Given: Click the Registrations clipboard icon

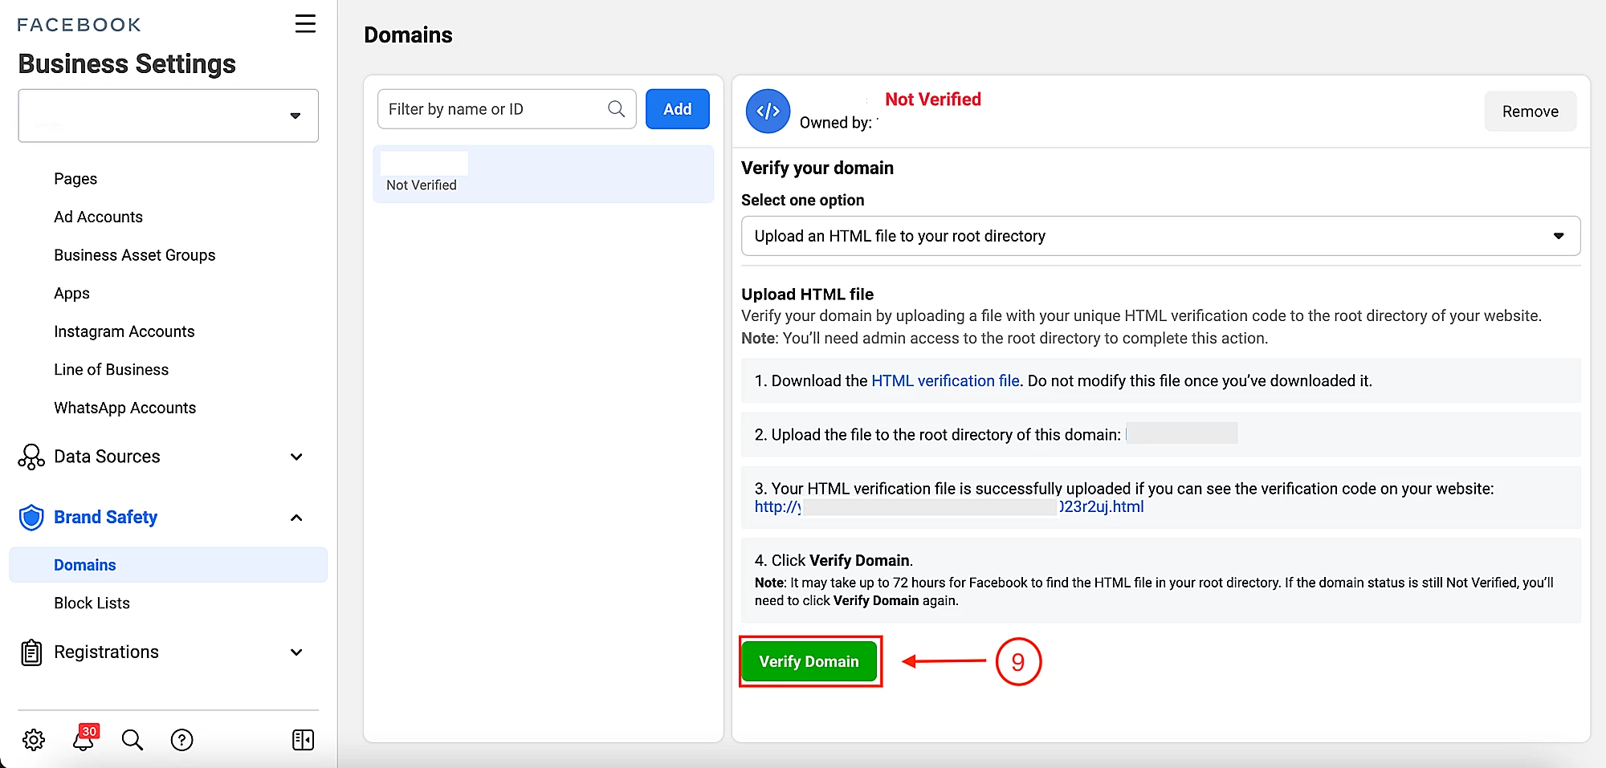Looking at the screenshot, I should click(x=31, y=652).
